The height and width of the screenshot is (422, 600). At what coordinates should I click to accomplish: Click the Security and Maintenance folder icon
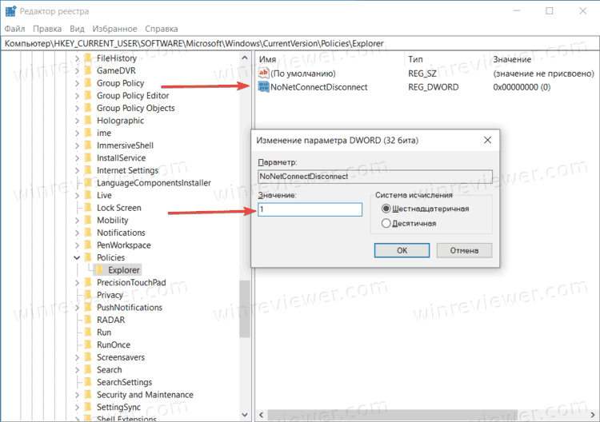point(88,395)
